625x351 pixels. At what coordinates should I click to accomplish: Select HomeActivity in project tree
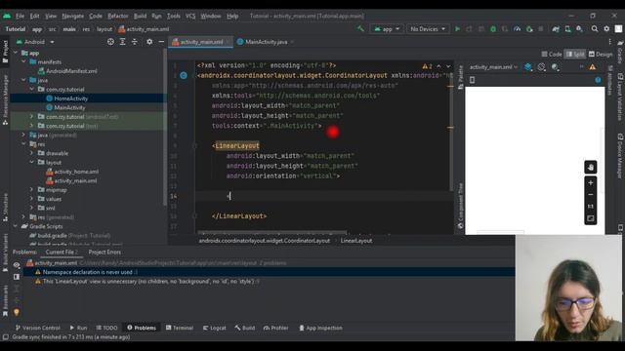coord(71,98)
